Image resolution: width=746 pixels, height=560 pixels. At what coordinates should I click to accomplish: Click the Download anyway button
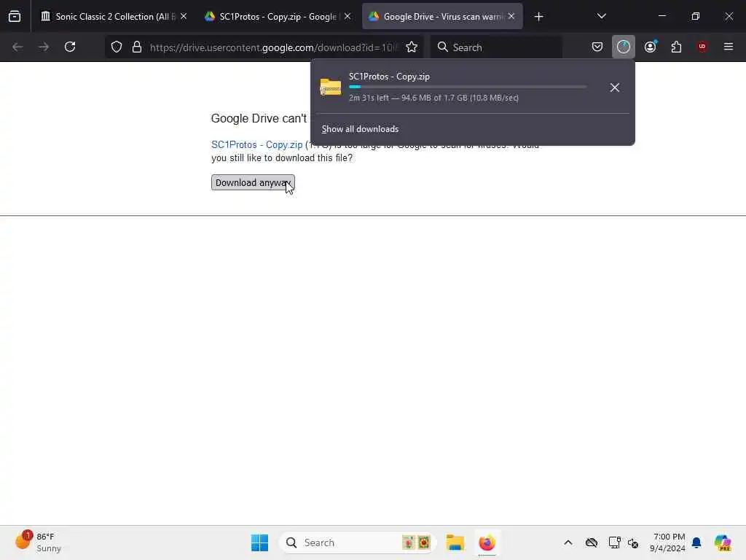point(253,182)
